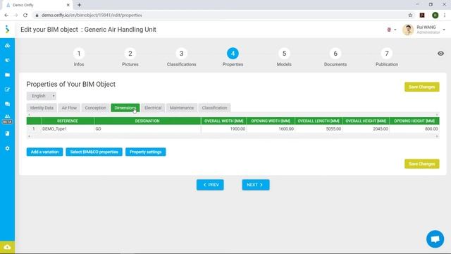Select the 800.00 opening height cell
451x254 pixels.
[x=414, y=128]
